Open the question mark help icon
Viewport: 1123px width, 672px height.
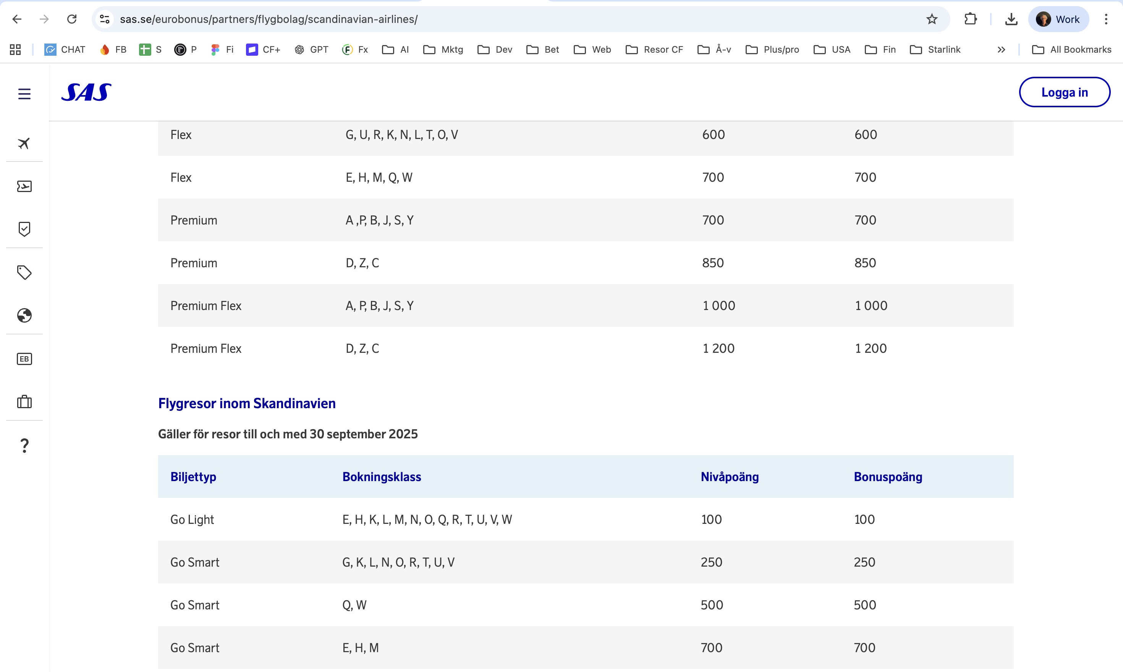coord(24,446)
